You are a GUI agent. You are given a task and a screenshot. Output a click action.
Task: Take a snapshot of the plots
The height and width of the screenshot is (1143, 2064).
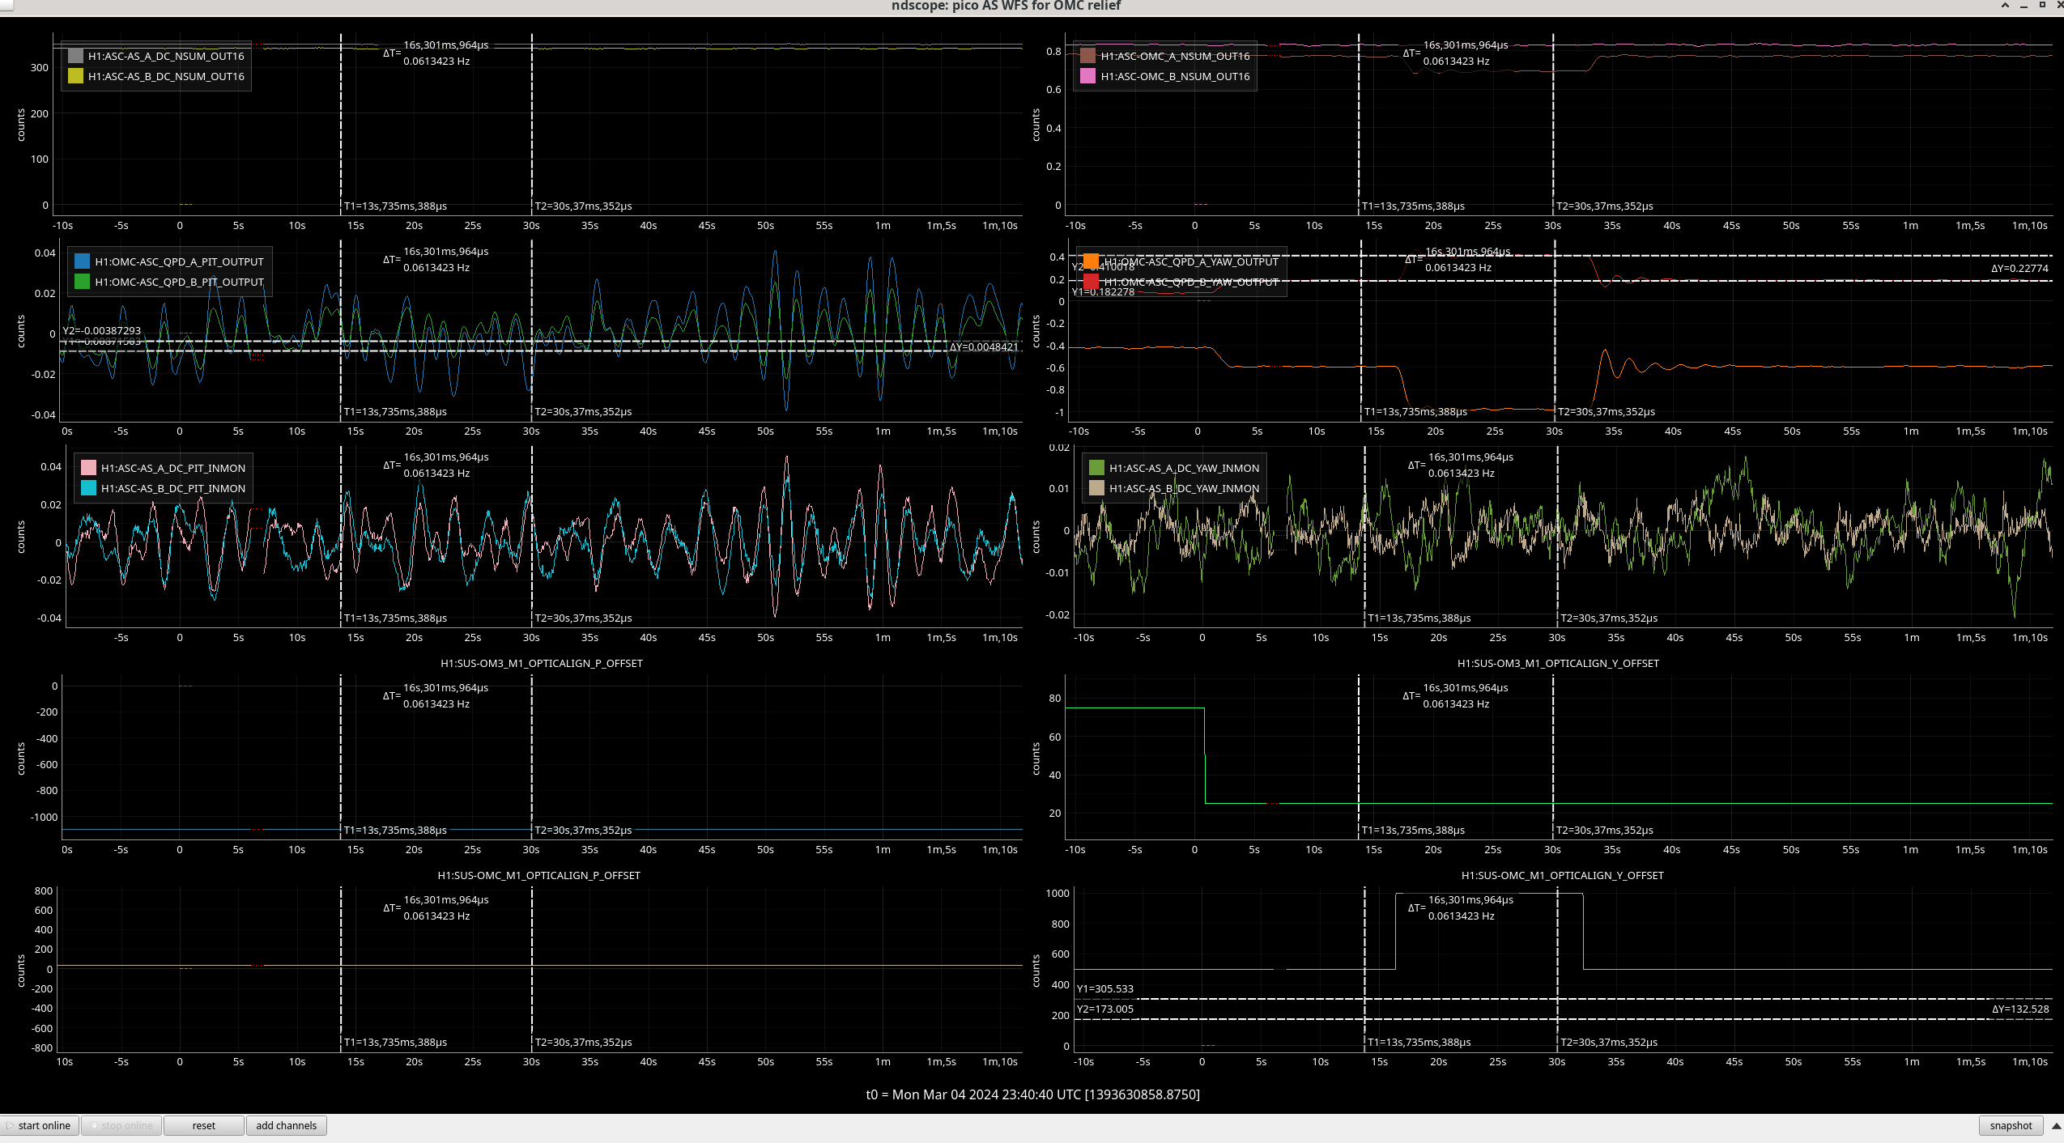coord(2011,1125)
